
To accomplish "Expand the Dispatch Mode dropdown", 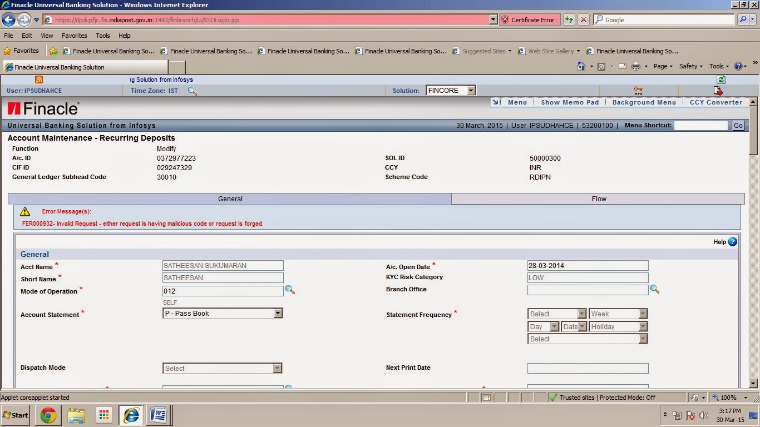I will point(278,368).
